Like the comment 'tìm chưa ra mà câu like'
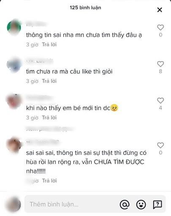Screen dimensions: 171x216 (x=160, y=64)
